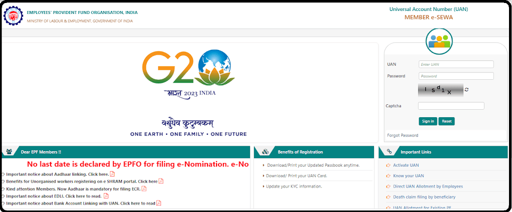
Task: Open the Forgot Password link
Action: pyautogui.click(x=402, y=135)
